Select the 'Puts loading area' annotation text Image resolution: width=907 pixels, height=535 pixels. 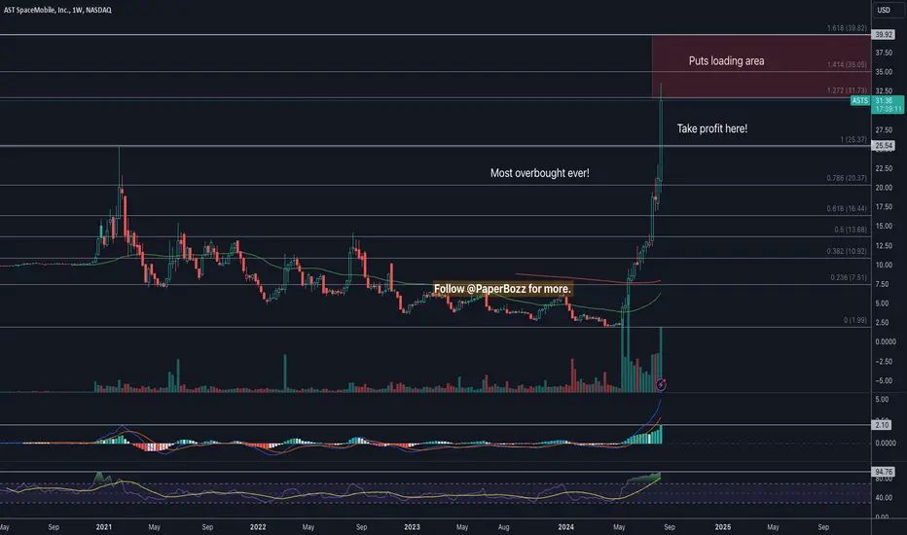tap(726, 60)
